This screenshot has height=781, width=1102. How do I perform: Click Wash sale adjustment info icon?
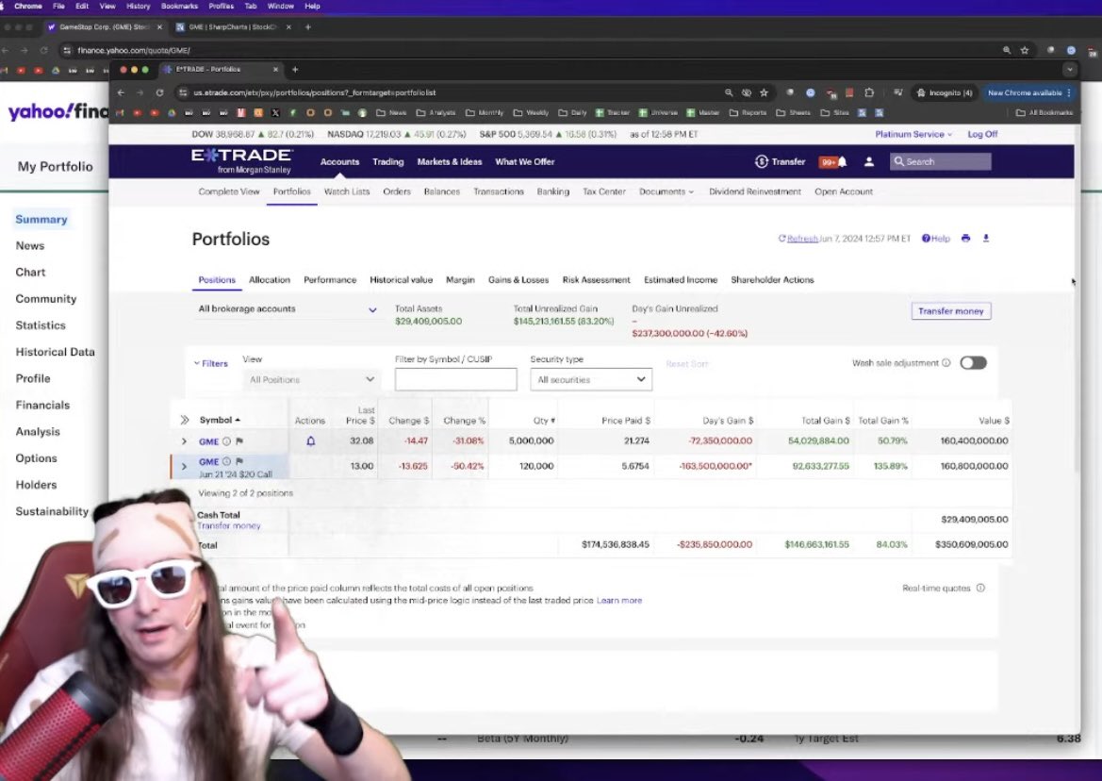coord(946,363)
